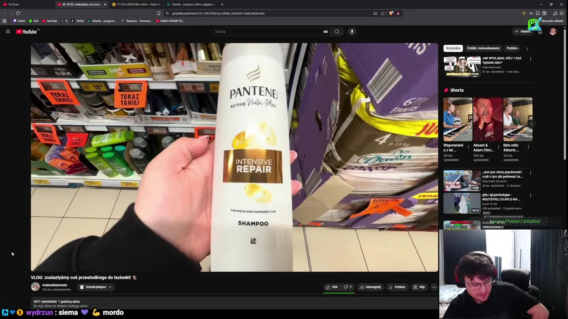Open 'Jest pan chory psychicznie' video thumbnail
Screen dimensions: 568x319
point(462,180)
